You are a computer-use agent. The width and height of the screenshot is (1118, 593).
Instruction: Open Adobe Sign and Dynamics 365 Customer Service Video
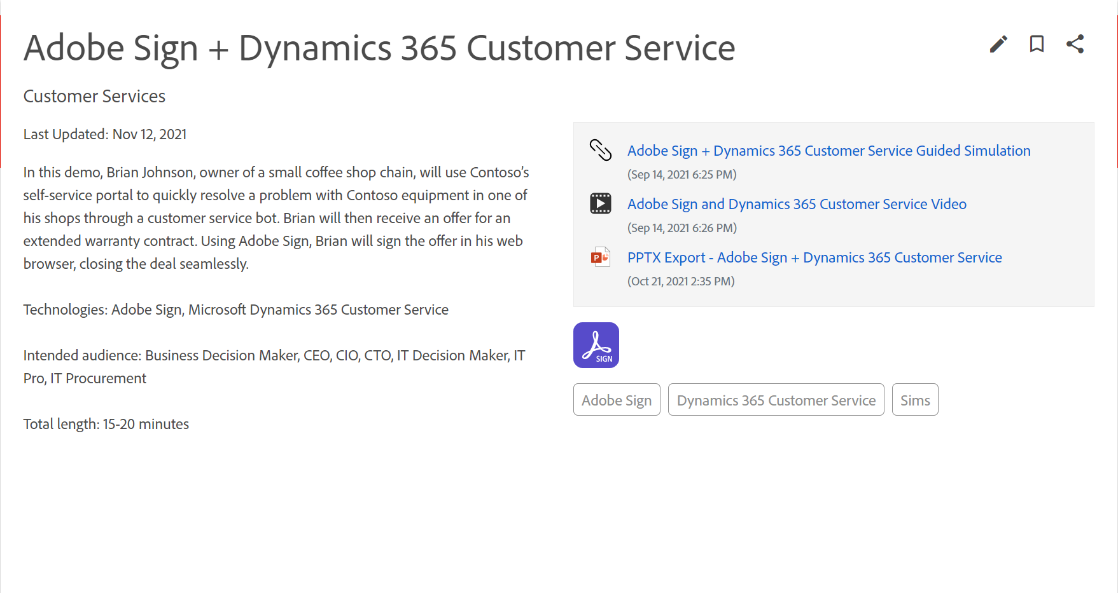coord(797,204)
